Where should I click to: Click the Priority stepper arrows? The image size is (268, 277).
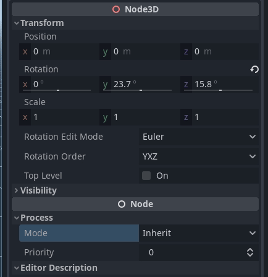click(250, 252)
